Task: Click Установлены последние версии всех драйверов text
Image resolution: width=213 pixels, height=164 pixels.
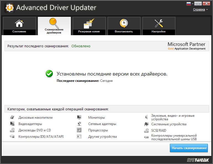Action: point(112,74)
